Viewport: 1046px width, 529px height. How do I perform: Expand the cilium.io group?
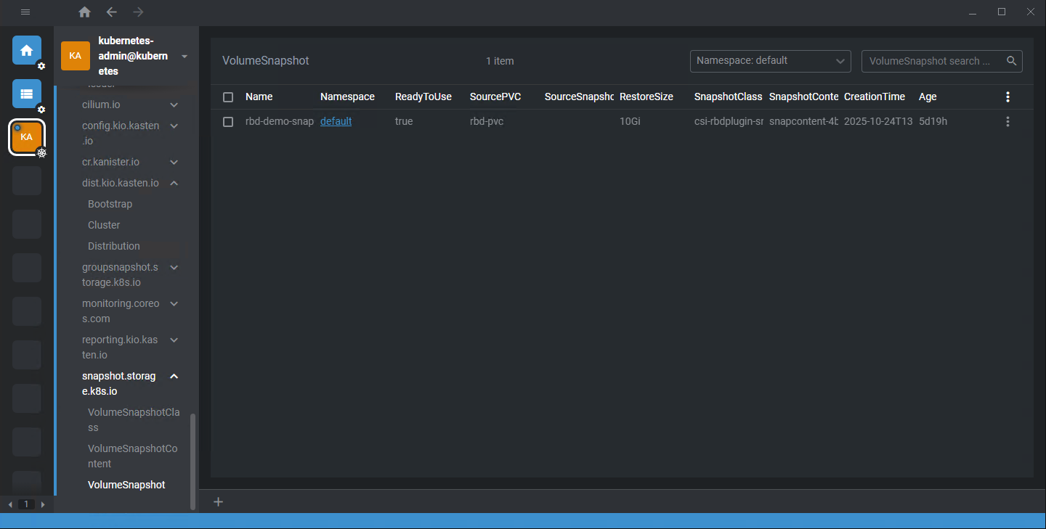174,105
